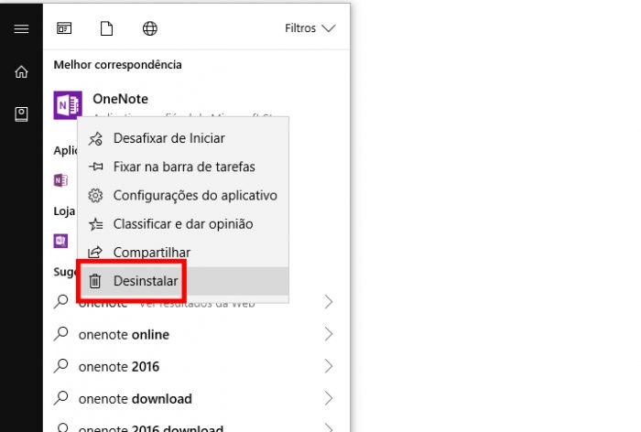Expand arrow for onenote download
641x432 pixels.
(328, 398)
